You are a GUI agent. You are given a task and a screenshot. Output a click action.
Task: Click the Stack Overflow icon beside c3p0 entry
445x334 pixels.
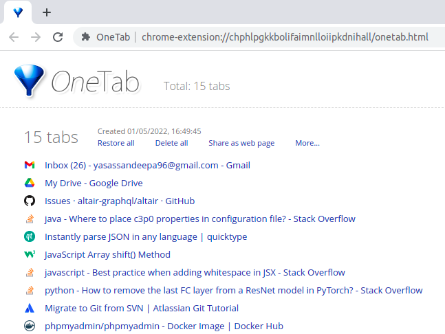click(30, 219)
